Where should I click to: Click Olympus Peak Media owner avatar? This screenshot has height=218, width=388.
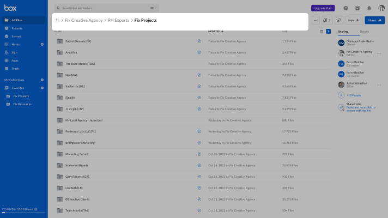coord(341,43)
